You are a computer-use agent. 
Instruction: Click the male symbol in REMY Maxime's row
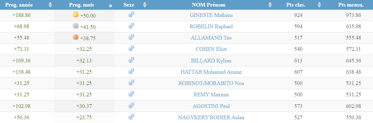tap(131, 94)
